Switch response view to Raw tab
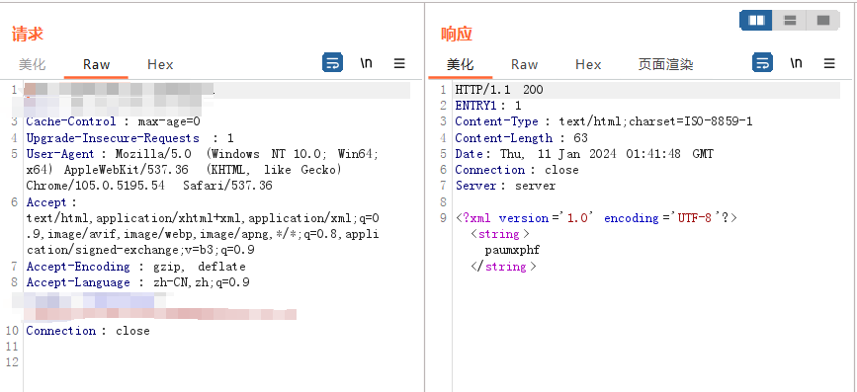857x392 pixels. point(524,64)
